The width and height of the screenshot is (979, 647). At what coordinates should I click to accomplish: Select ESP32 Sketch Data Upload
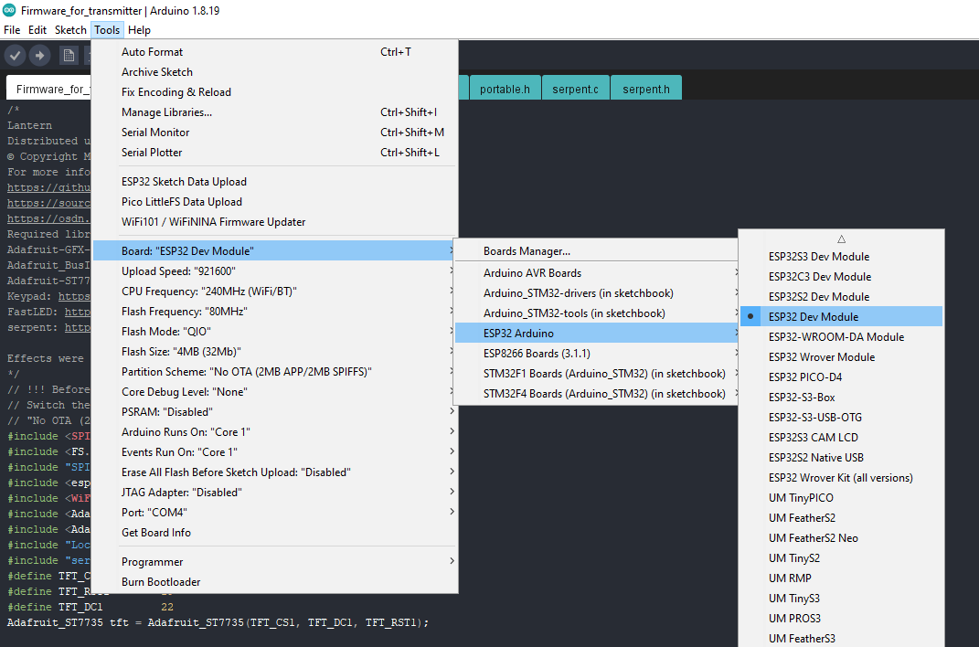275,182
